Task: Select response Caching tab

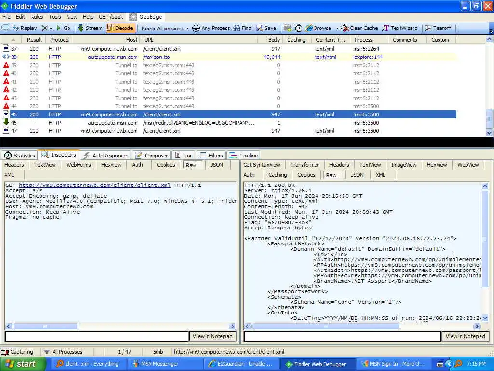Action: [x=277, y=175]
